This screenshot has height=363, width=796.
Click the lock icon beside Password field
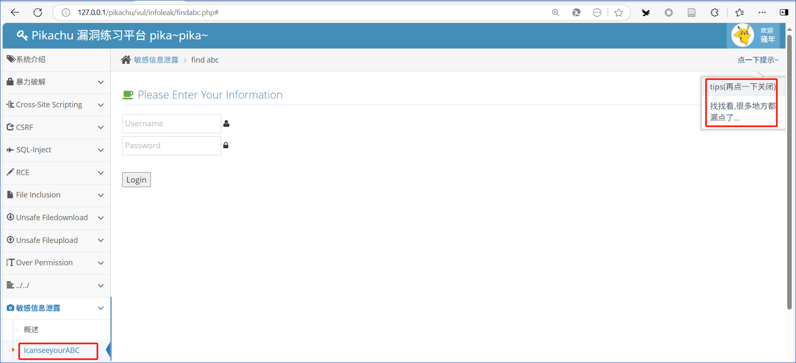[x=225, y=145]
